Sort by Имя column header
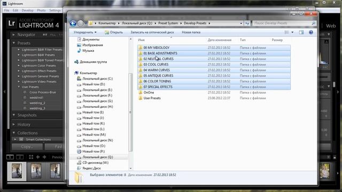Viewport: 342px width, 192px height. click(x=141, y=40)
